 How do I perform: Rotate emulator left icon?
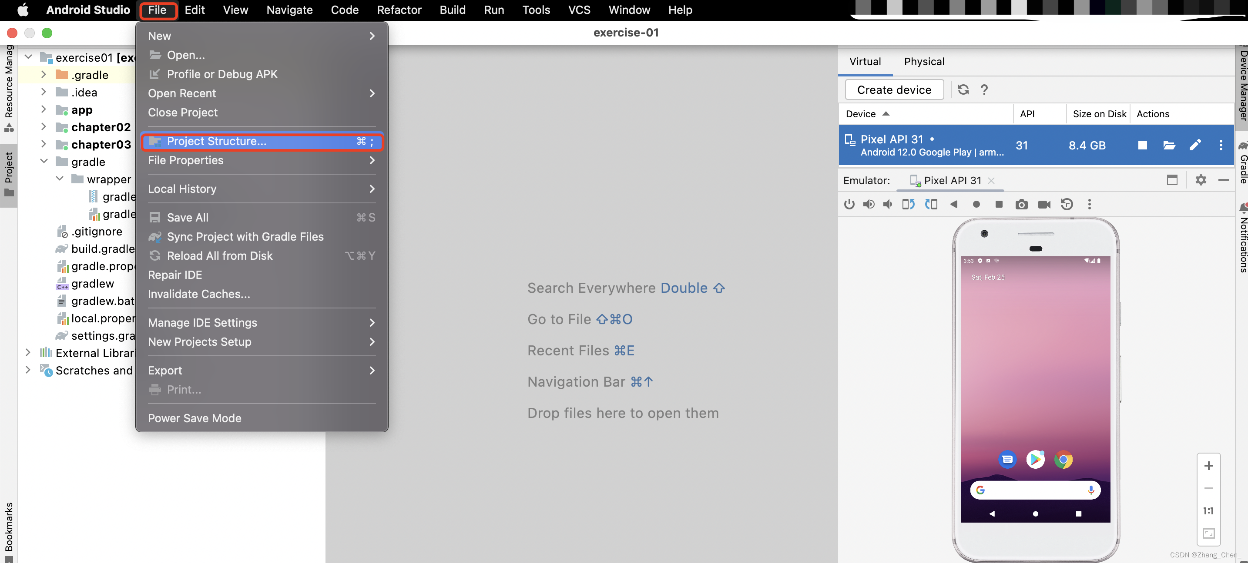point(909,205)
